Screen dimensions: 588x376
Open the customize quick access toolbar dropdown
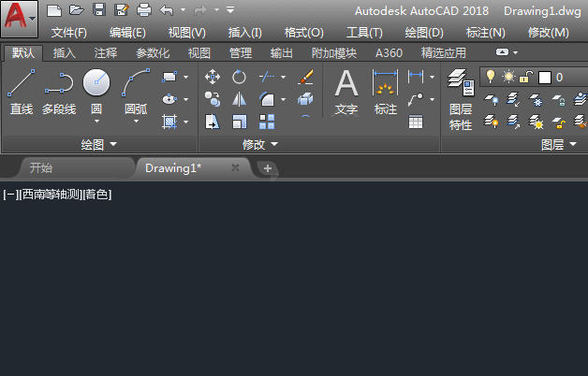230,10
